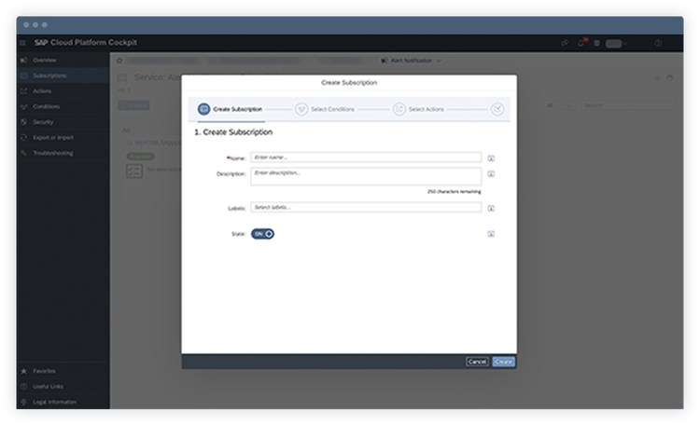Open Favorites in the sidebar footer
700x425 pixels.
pos(63,371)
